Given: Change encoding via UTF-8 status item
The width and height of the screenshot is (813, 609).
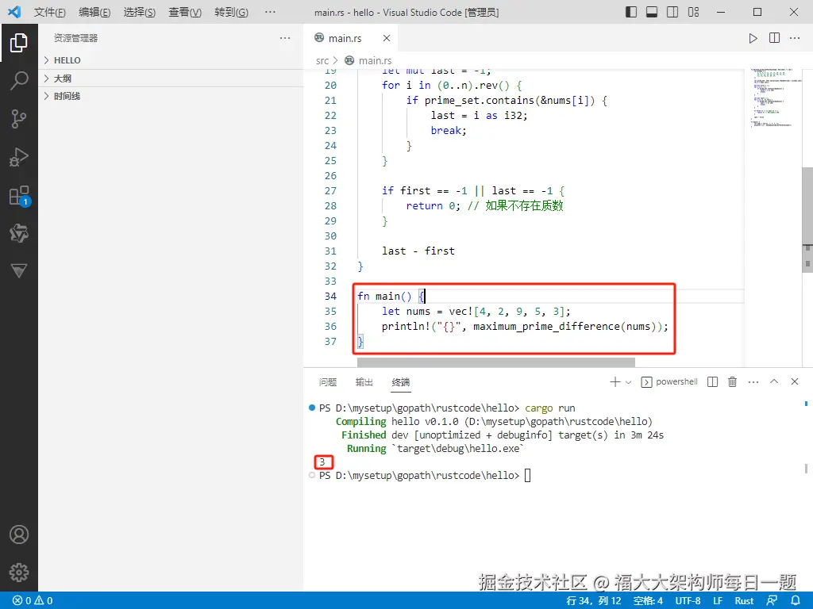Looking at the screenshot, I should 688,601.
